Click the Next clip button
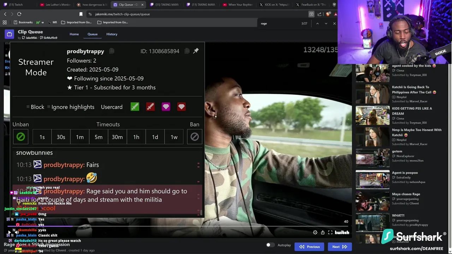The width and height of the screenshot is (452, 254). 340,247
